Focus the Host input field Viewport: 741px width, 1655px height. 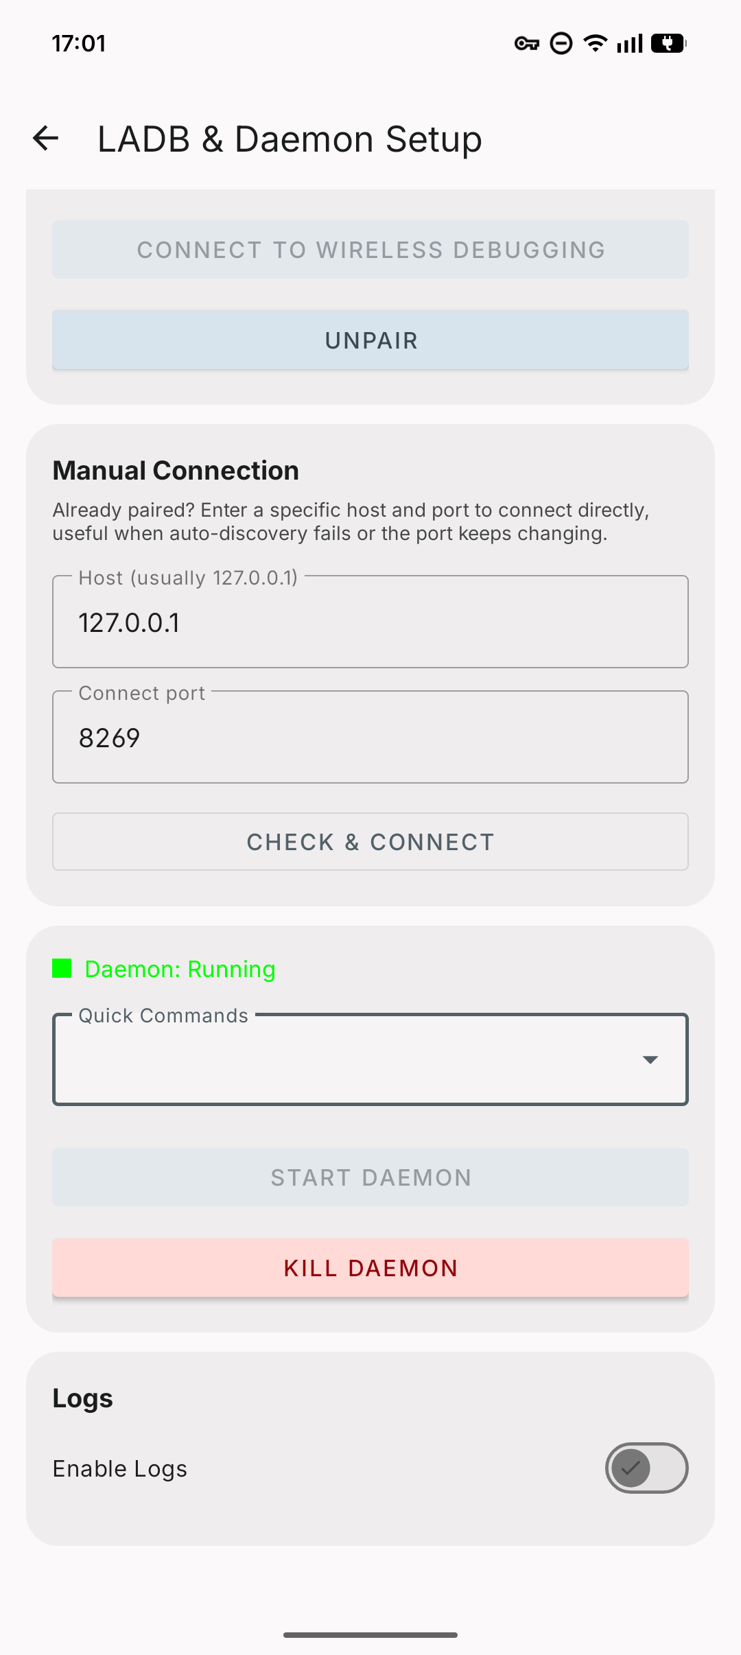[370, 622]
